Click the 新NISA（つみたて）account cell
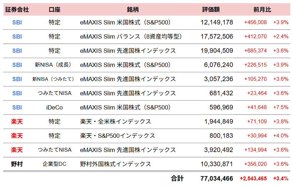 pos(54,79)
